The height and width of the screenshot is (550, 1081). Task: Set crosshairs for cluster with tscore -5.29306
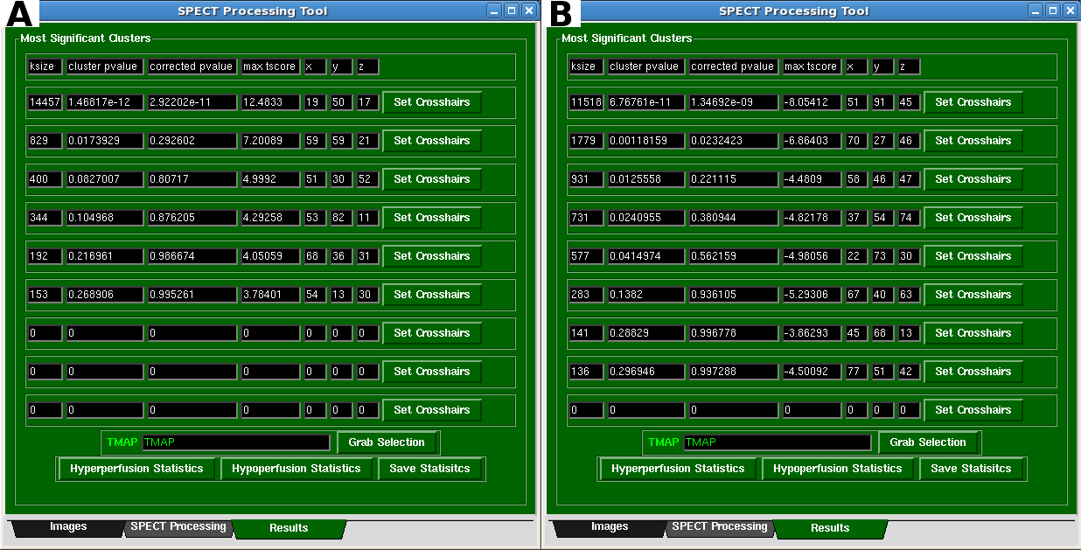973,295
